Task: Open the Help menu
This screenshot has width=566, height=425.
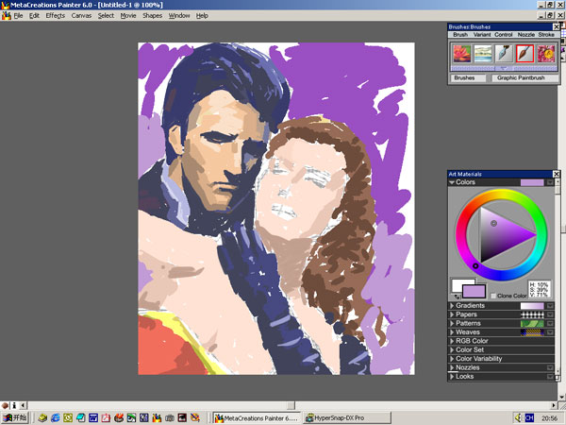Action: [x=202, y=15]
